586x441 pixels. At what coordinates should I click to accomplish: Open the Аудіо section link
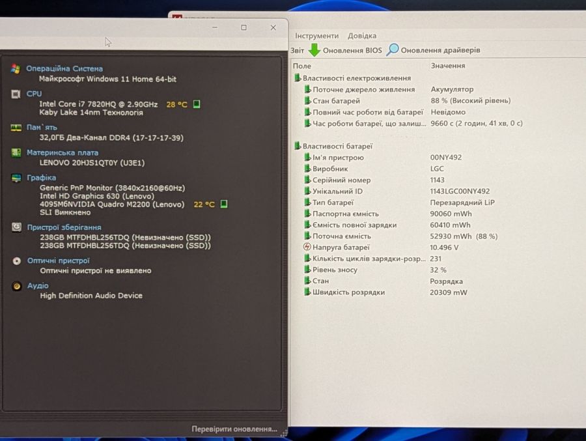point(38,285)
